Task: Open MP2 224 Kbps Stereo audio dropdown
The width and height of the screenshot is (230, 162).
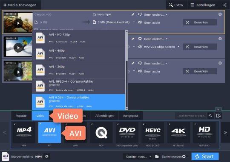Action: tap(178, 47)
